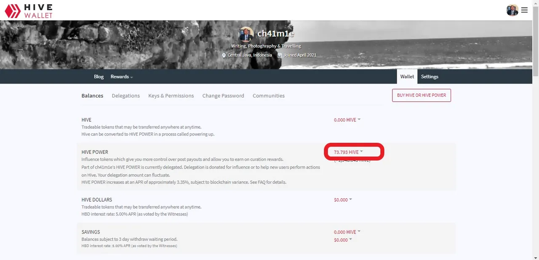Screen dimensions: 539x260
Task: Expand the 73.793 HIVE power dropdown
Action: click(x=349, y=152)
